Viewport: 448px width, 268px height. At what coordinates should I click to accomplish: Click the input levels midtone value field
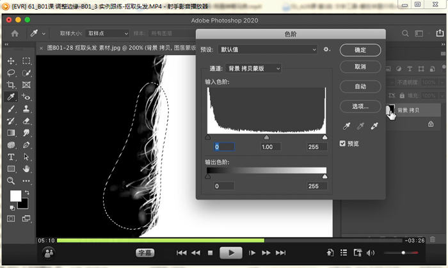pyautogui.click(x=267, y=147)
